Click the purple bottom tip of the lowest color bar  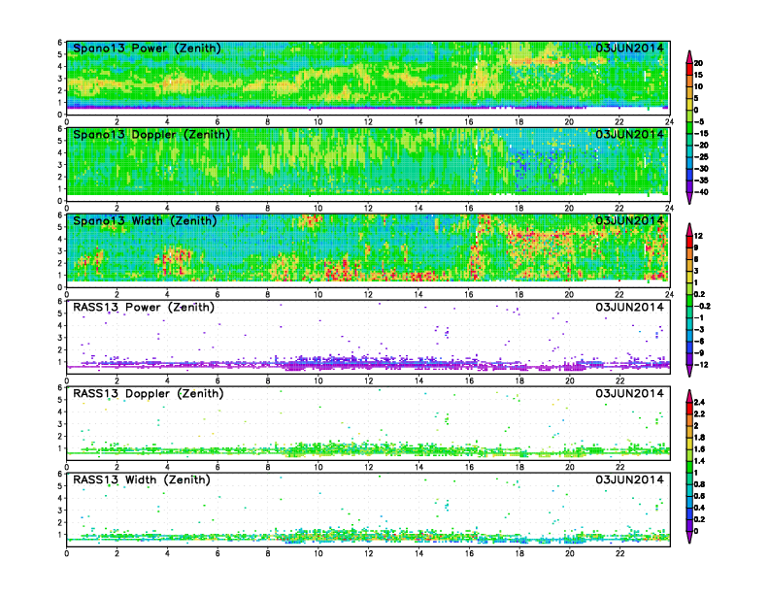[689, 537]
